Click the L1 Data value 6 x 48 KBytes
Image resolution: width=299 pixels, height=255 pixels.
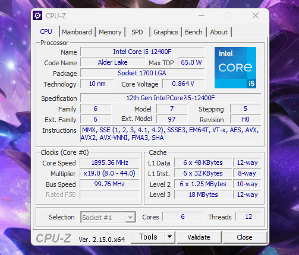coord(203,162)
